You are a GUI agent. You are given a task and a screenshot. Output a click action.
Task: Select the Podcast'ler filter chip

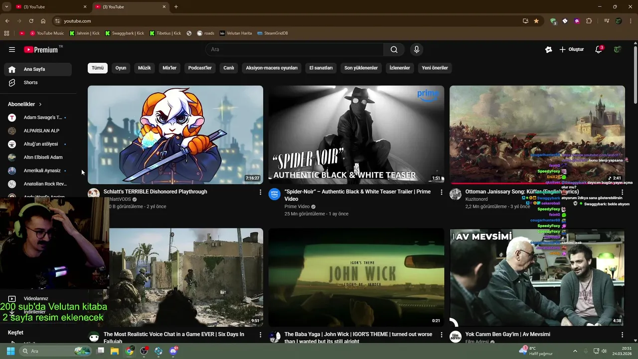pyautogui.click(x=200, y=68)
